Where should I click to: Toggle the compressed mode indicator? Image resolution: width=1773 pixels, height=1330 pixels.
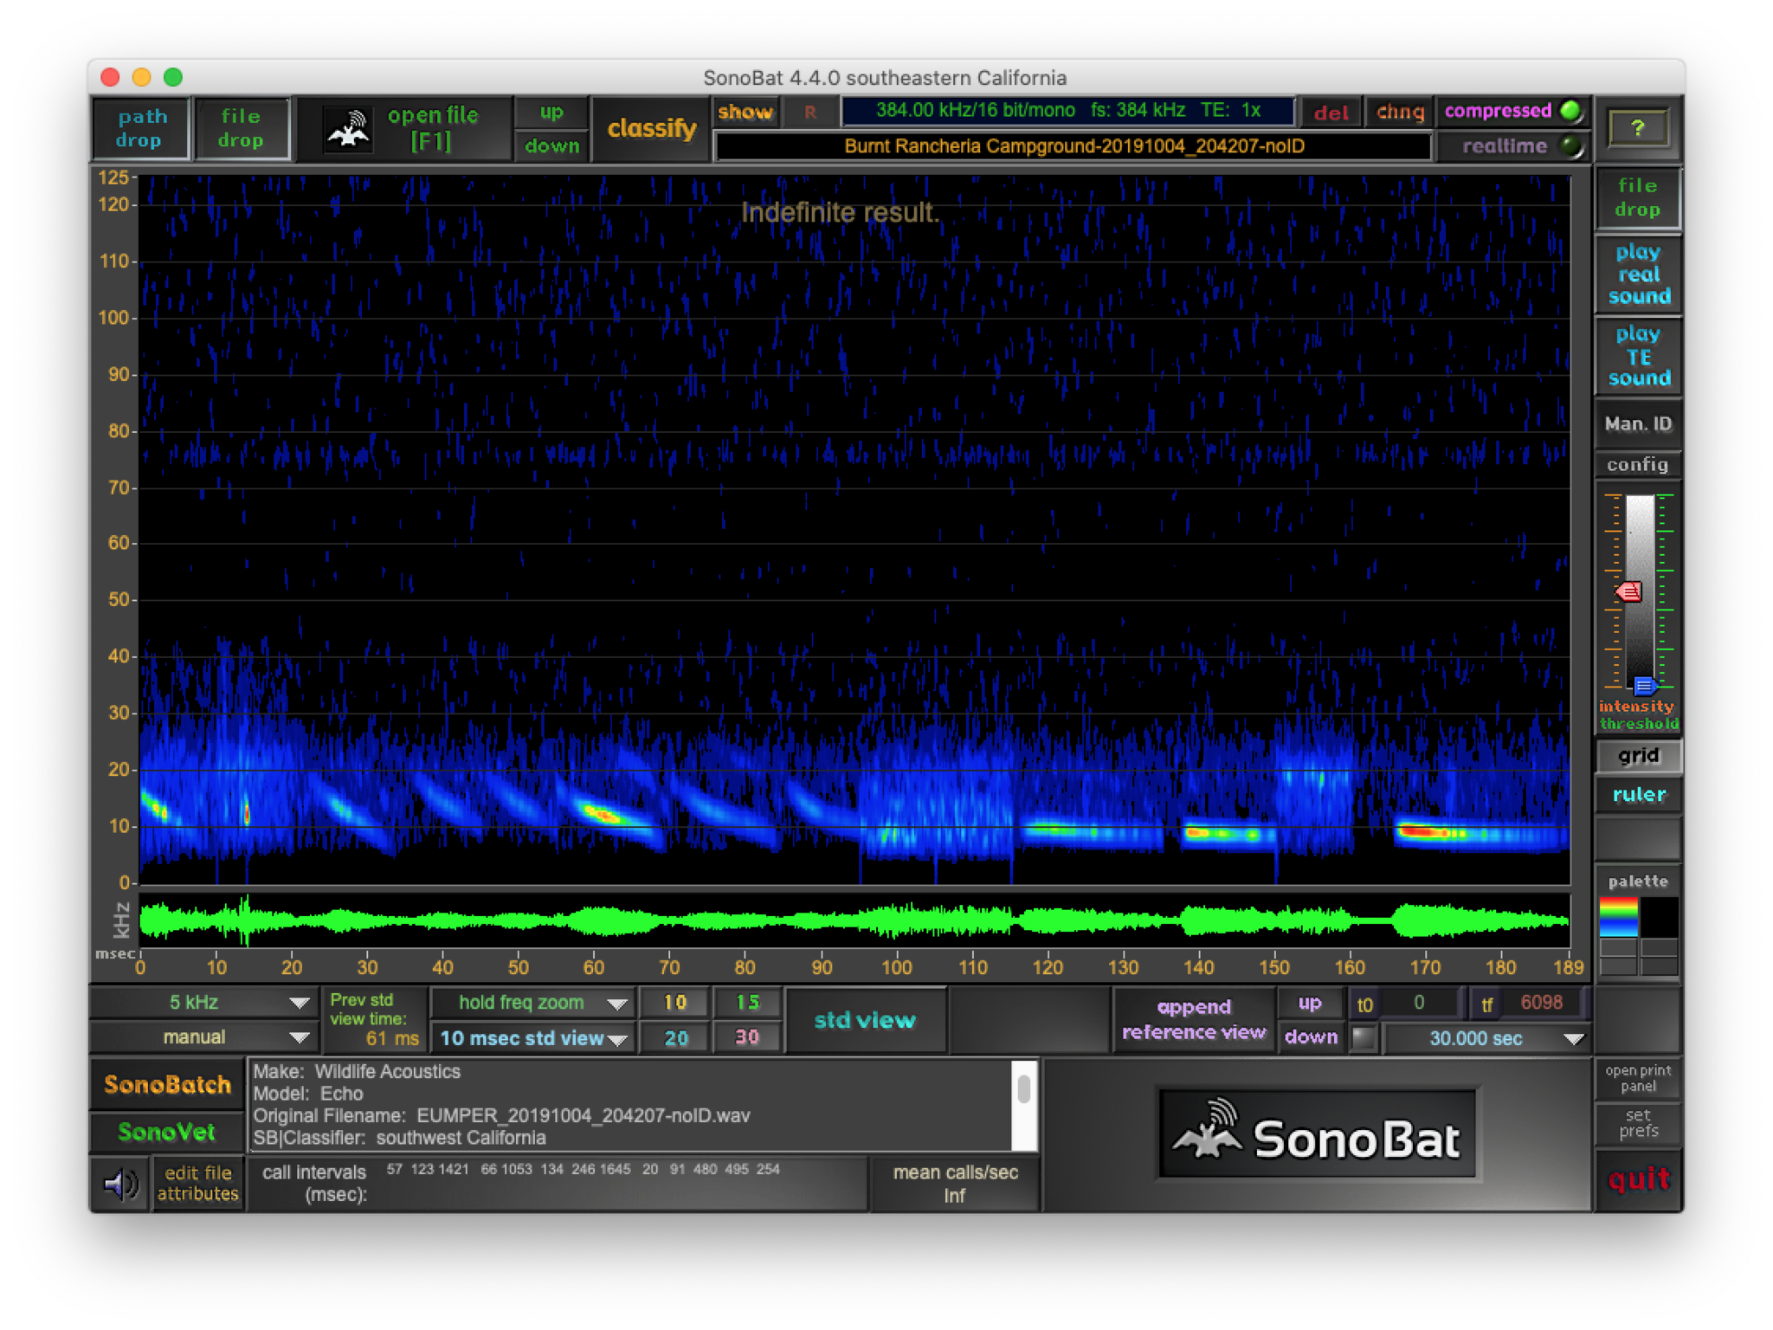[x=1570, y=111]
